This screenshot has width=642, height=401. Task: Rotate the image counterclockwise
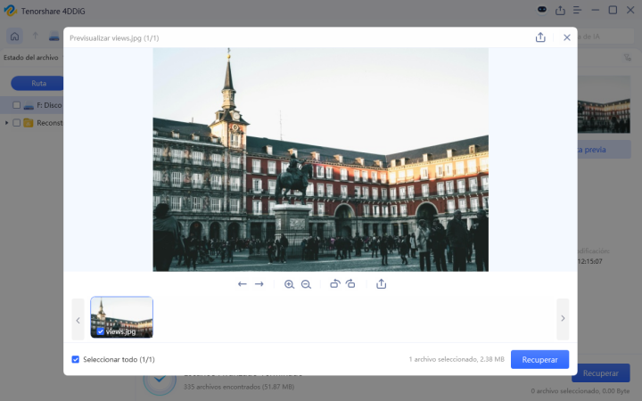pyautogui.click(x=334, y=284)
